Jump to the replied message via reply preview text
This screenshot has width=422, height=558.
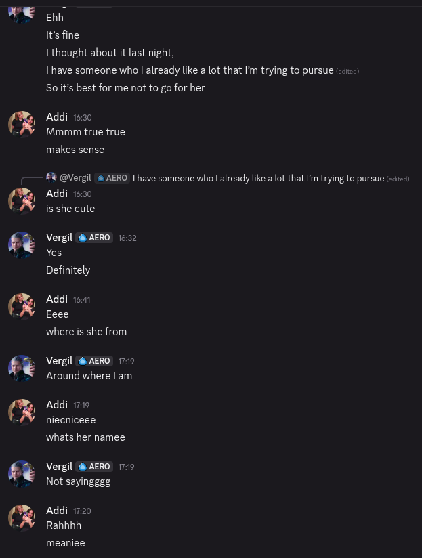point(258,178)
